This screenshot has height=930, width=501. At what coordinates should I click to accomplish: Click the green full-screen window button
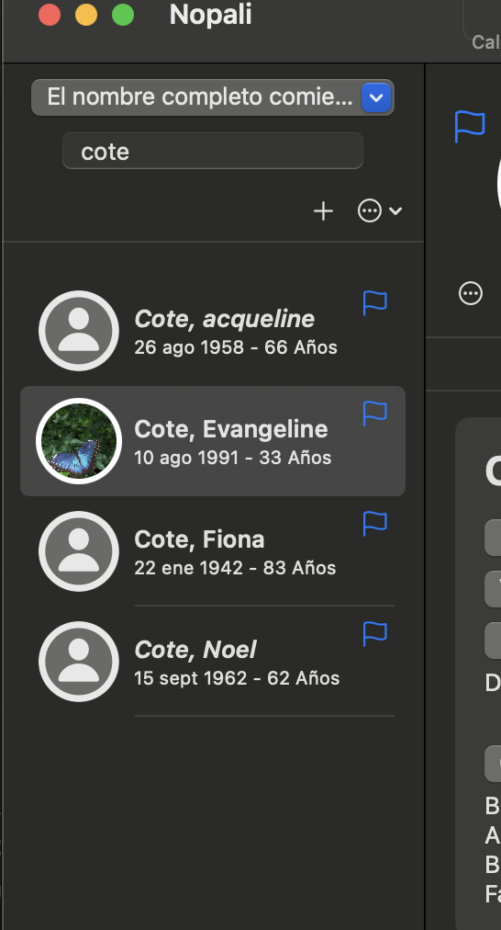click(x=123, y=15)
